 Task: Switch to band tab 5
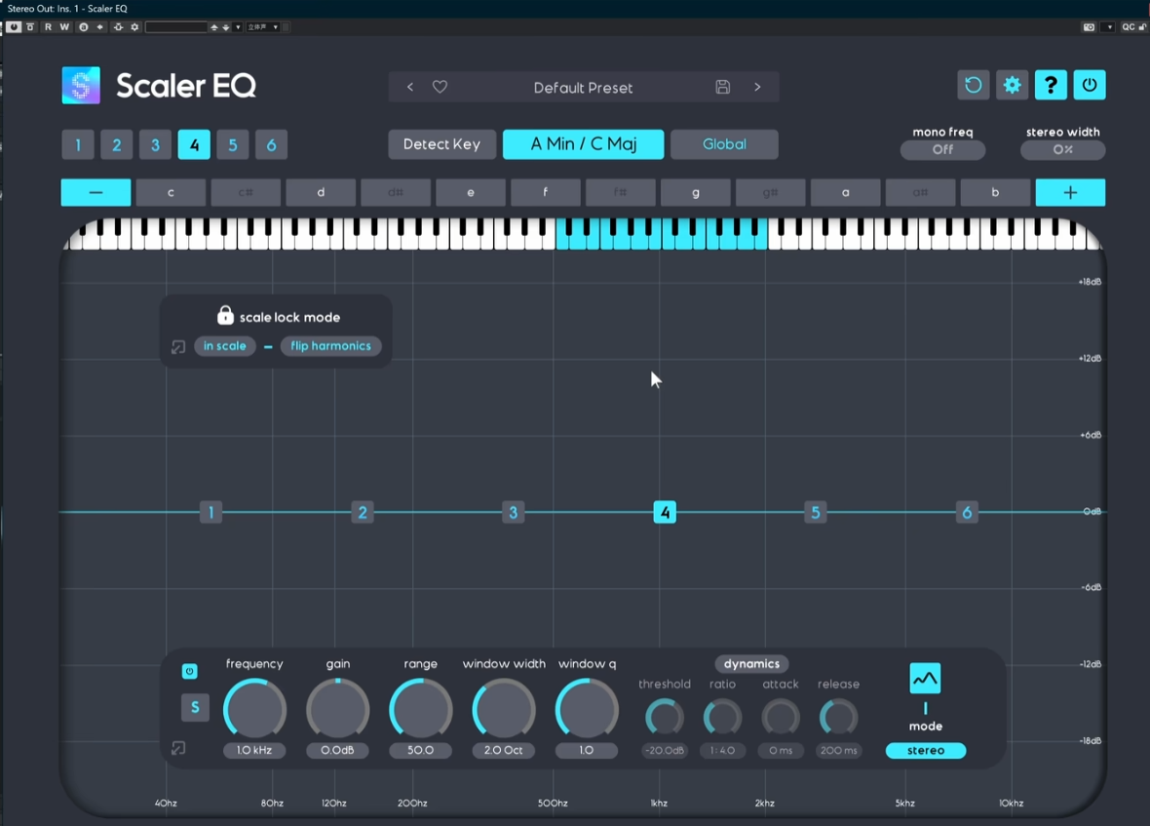tap(233, 144)
